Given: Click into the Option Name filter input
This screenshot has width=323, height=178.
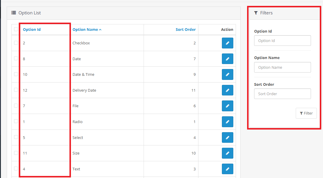Looking at the screenshot, I should 282,67.
